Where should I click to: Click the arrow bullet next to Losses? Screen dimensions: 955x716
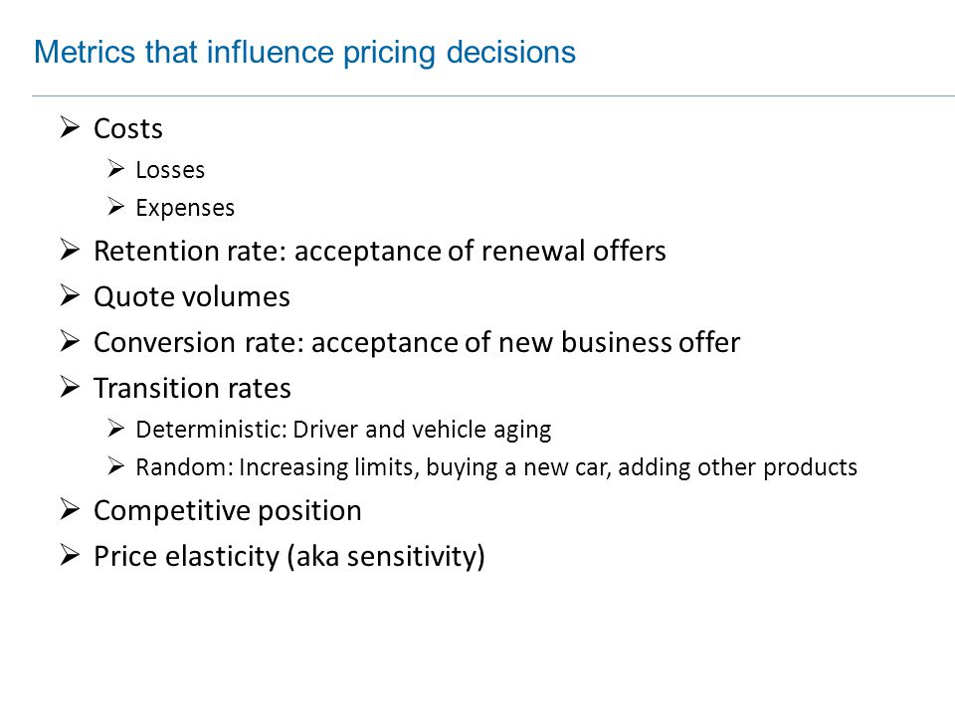(115, 168)
